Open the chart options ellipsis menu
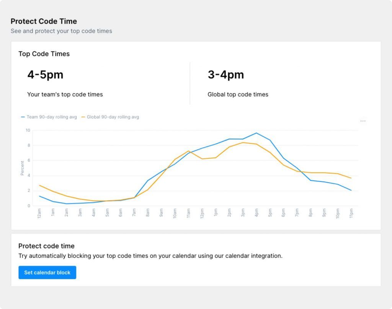The height and width of the screenshot is (309, 392). [x=363, y=121]
